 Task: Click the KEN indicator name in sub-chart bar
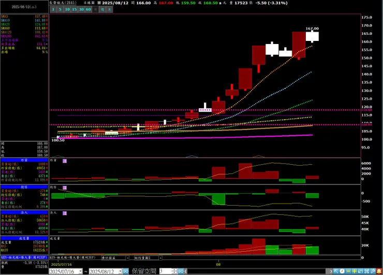[x=73, y=257]
